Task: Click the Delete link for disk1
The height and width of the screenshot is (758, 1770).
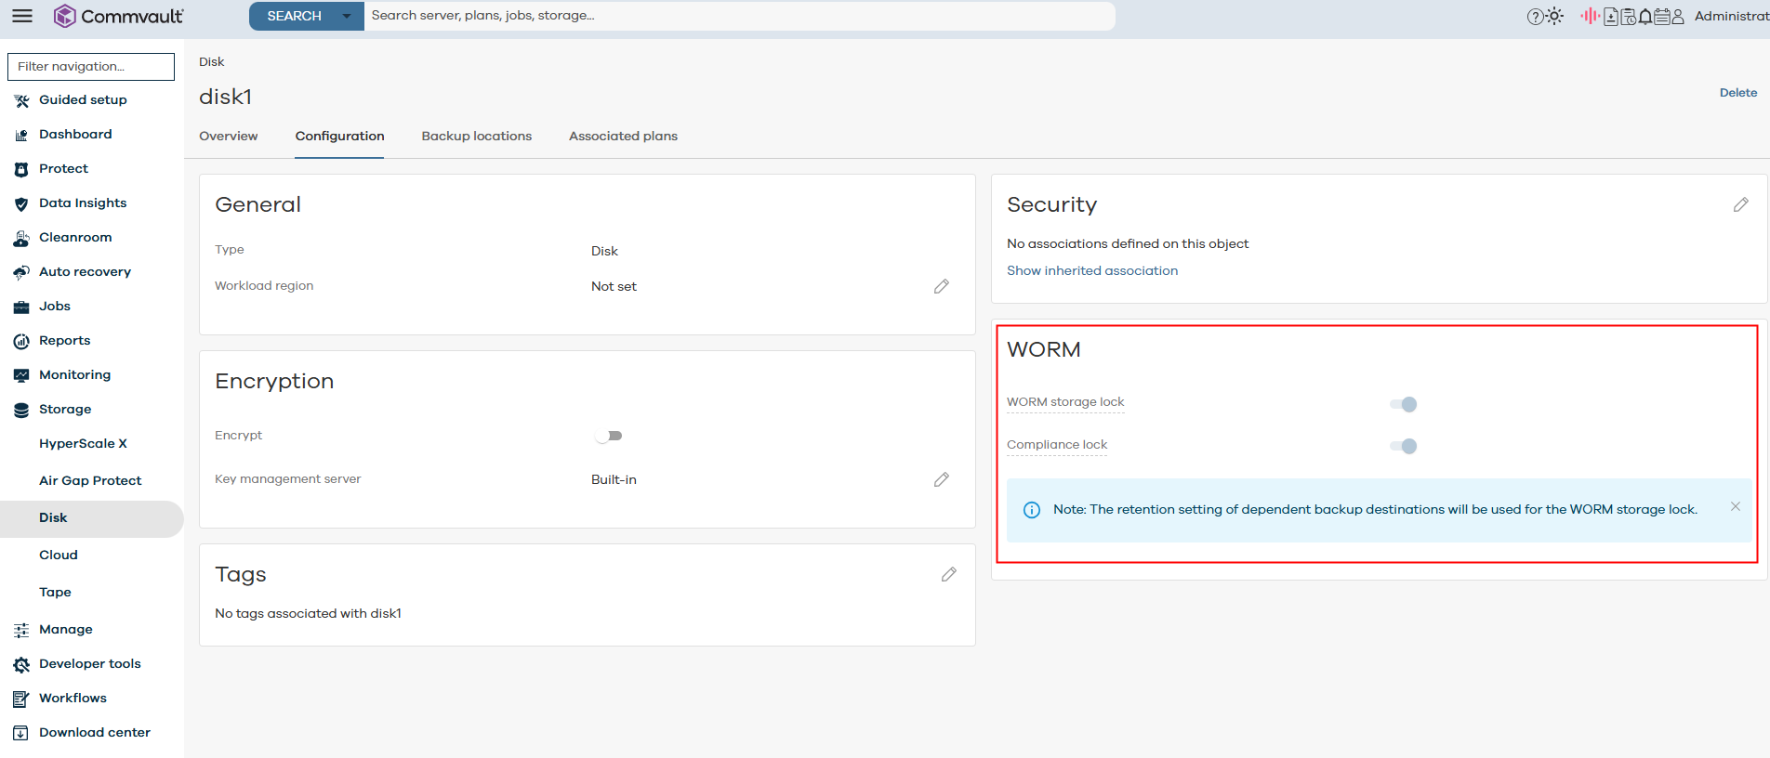Action: pyautogui.click(x=1737, y=93)
